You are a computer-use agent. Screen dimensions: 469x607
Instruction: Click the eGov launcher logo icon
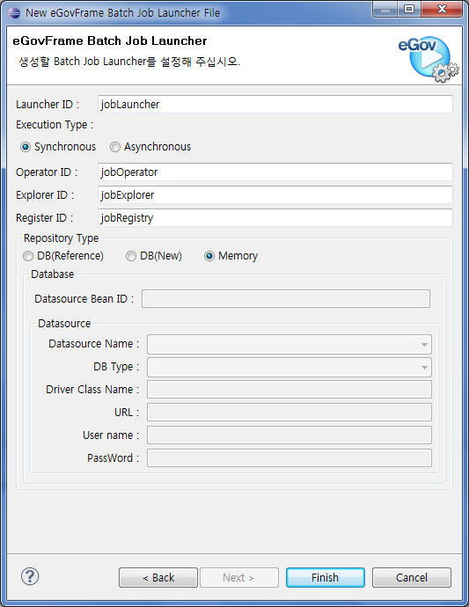point(429,59)
